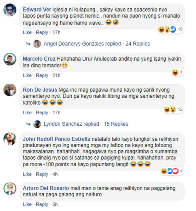Expand the 15 Replies thread
The width and height of the screenshot is (196, 211).
(x=116, y=124)
